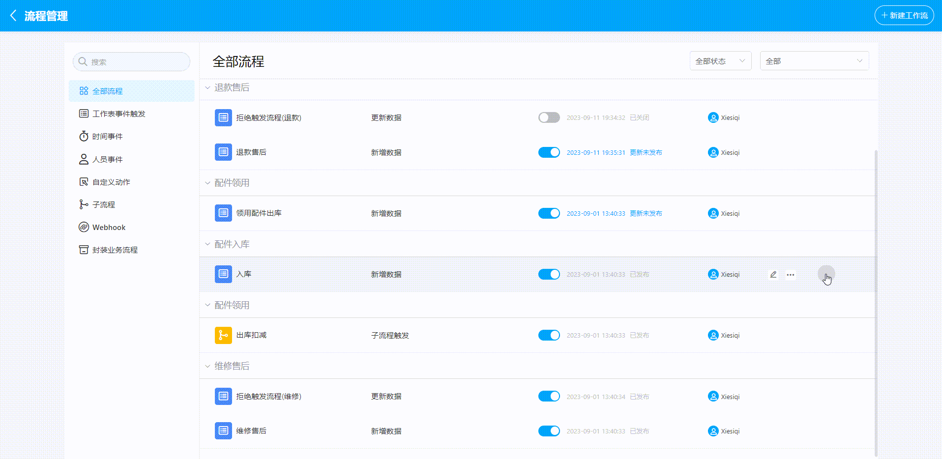Image resolution: width=942 pixels, height=459 pixels.
Task: Click the yellow sub-process icon of 出库扣减
Action: click(223, 335)
